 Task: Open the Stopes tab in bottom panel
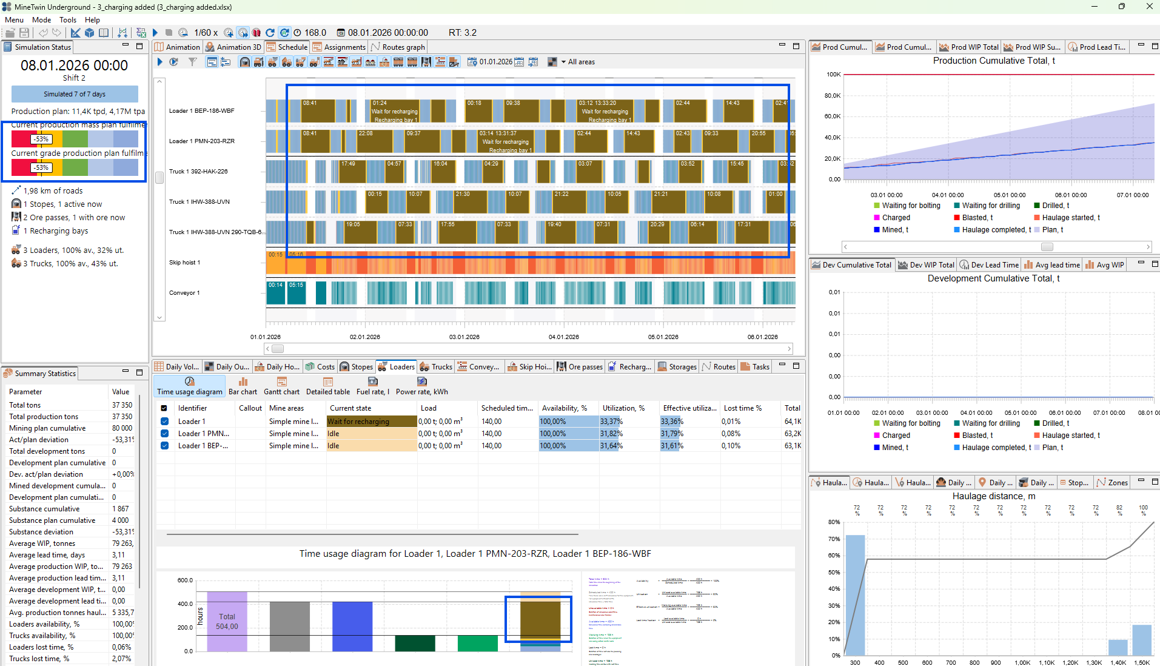[x=357, y=366]
